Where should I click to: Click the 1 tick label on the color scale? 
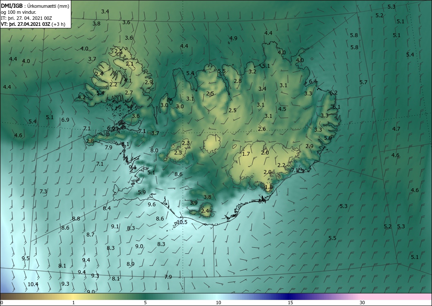click(73, 303)
